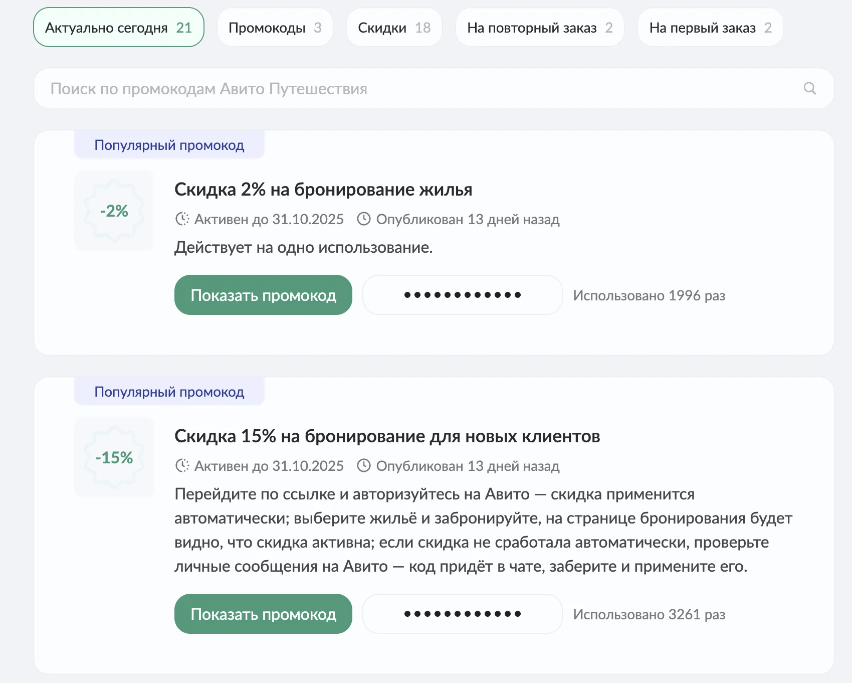Click expiry timer icon on 15% offer
This screenshot has width=852, height=683.
(182, 466)
